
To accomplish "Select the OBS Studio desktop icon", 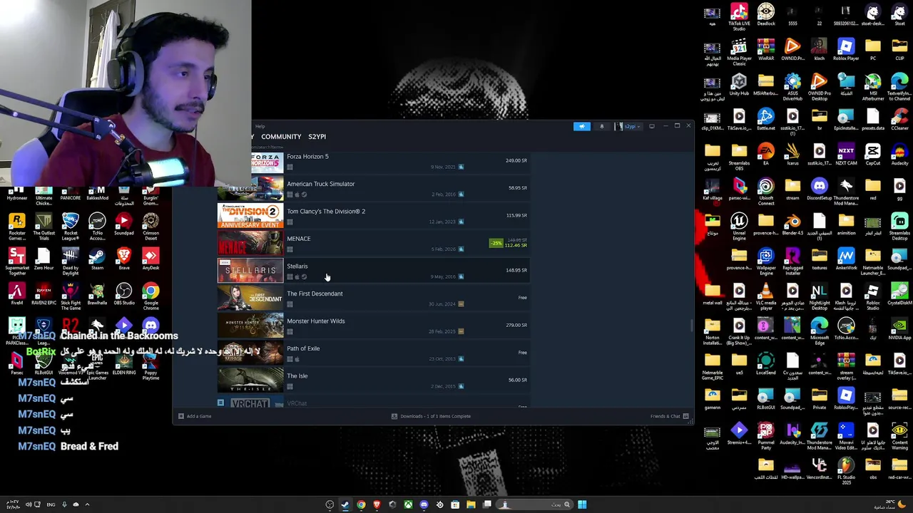I will (124, 294).
